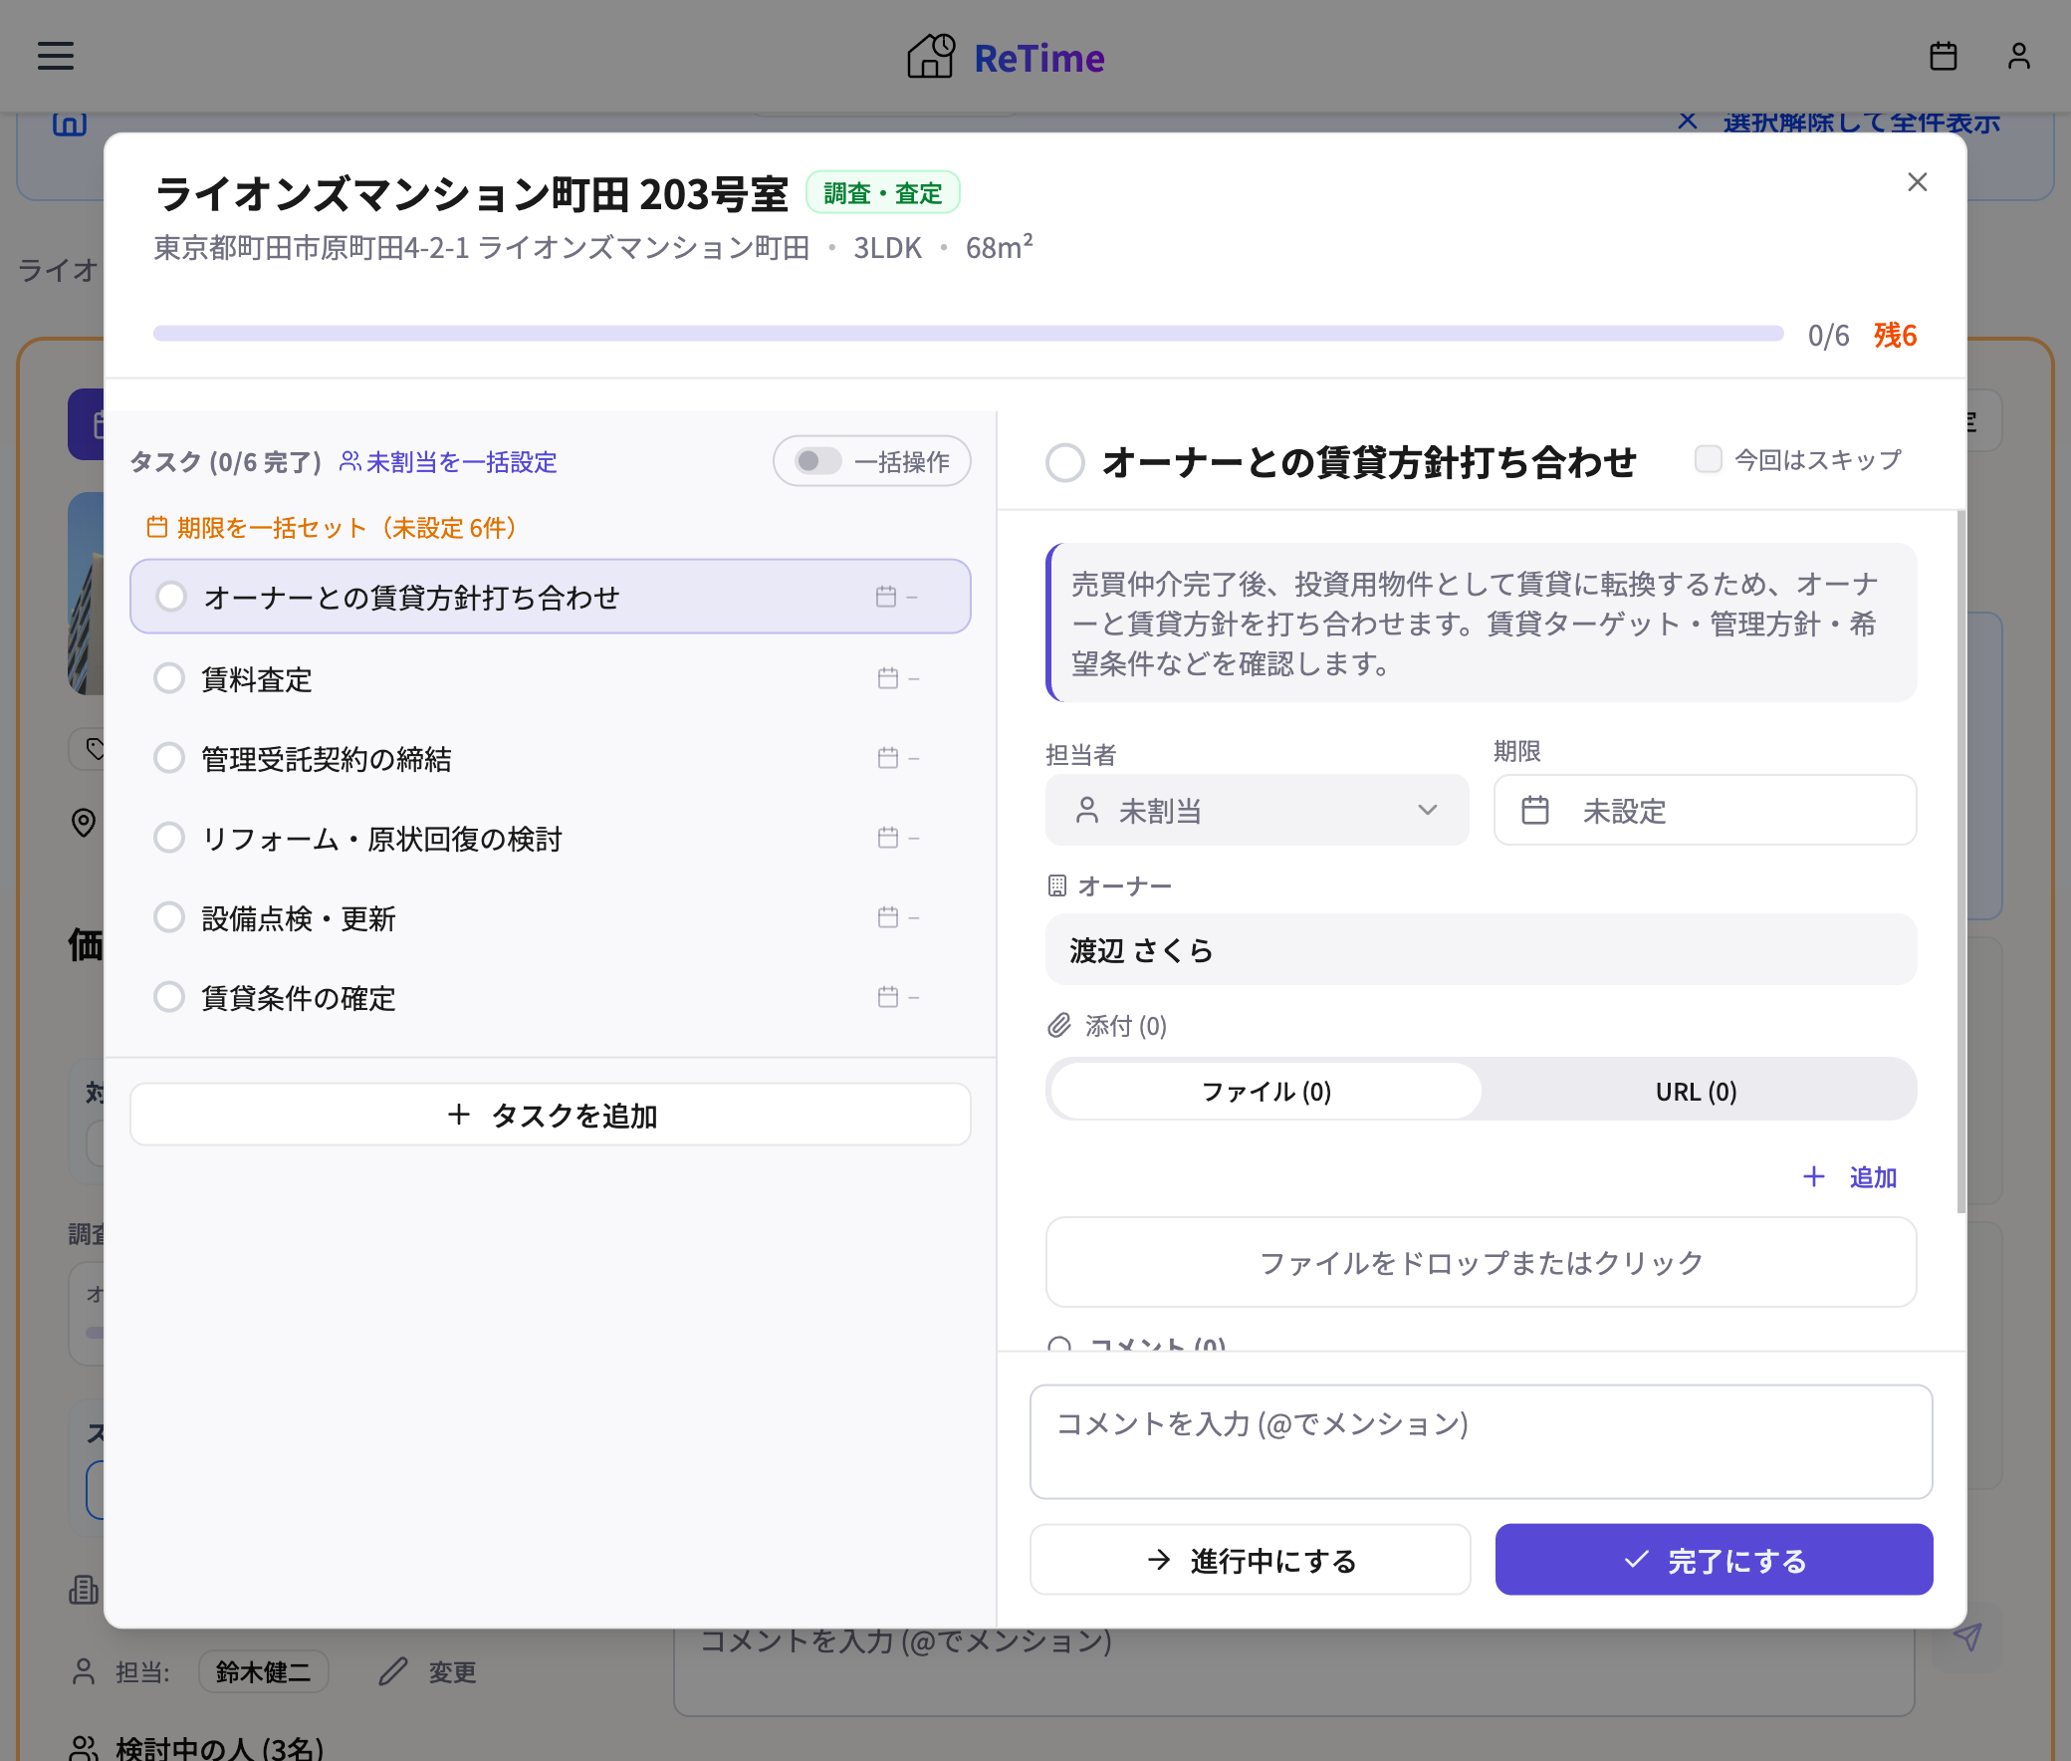Click the send paper-plane icon behind dialog
The image size is (2071, 1761).
pyautogui.click(x=1966, y=1636)
